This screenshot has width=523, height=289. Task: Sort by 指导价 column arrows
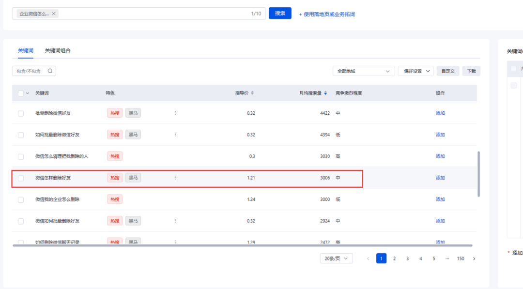point(252,93)
